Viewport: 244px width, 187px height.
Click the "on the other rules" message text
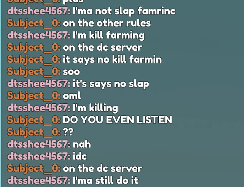(x=107, y=23)
